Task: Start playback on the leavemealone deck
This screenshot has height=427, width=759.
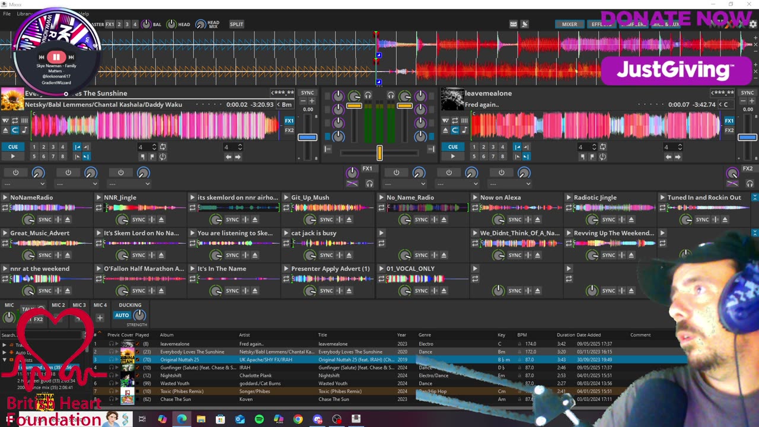Action: pyautogui.click(x=452, y=157)
